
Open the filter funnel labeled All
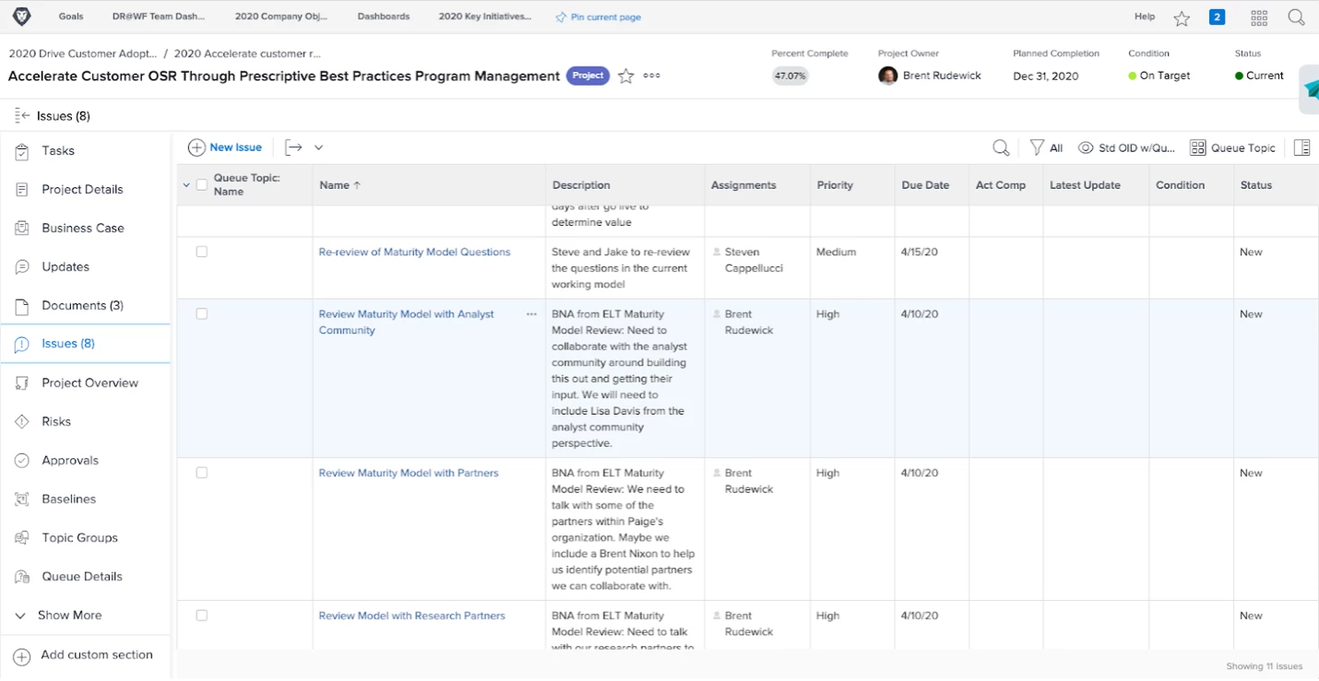(x=1046, y=147)
